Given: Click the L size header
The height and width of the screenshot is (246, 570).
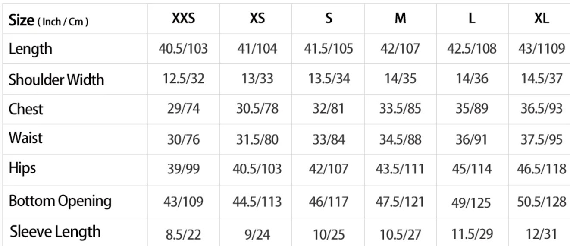Looking at the screenshot, I should coord(472,19).
